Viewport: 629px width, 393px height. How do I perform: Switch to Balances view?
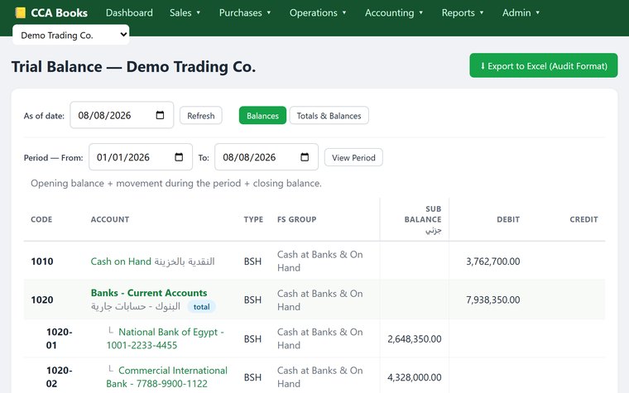tap(262, 116)
